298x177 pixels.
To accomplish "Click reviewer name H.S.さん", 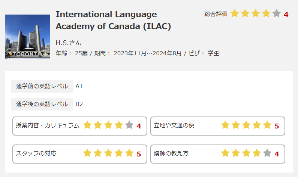I will (x=69, y=43).
